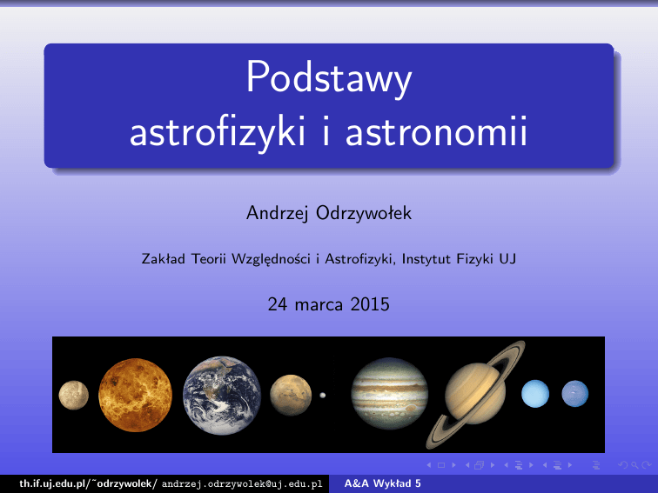Screen dimensions: 658x493
Task: Click the Jupiter planet image
Action: pos(389,394)
